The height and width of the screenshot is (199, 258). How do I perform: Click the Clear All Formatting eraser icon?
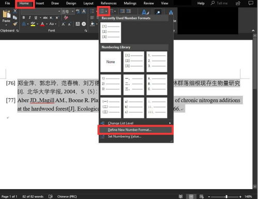66,18
